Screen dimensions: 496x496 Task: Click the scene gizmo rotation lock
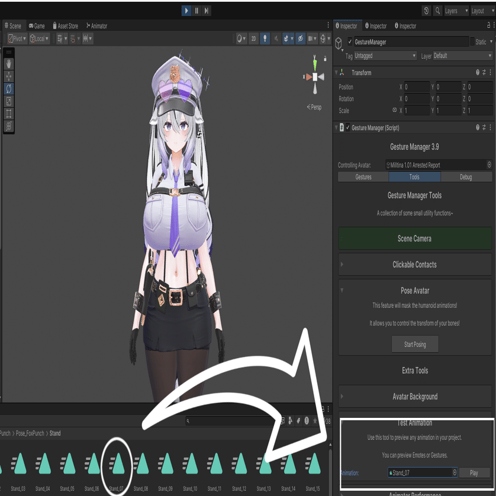pos(325,59)
